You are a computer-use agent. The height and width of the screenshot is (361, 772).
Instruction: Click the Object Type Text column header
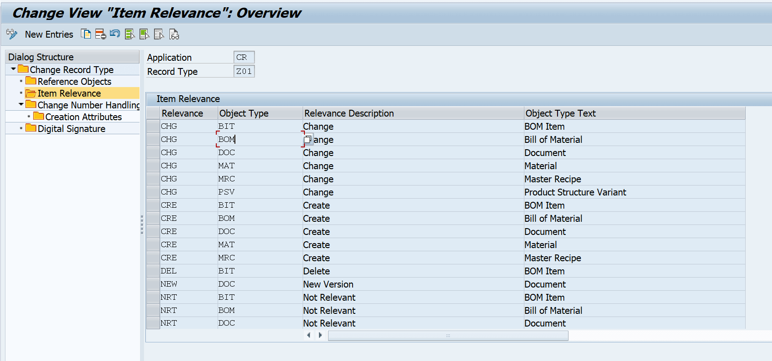634,113
